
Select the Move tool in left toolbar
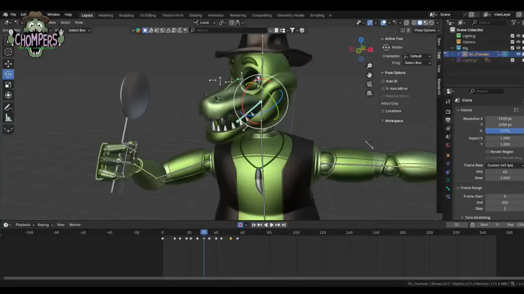click(8, 63)
